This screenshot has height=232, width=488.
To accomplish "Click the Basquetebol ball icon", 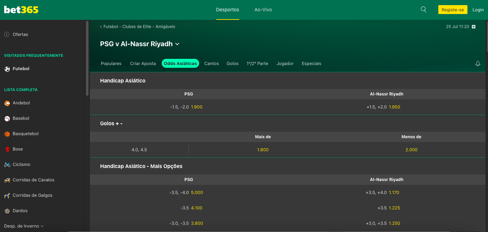I will coord(7,134).
